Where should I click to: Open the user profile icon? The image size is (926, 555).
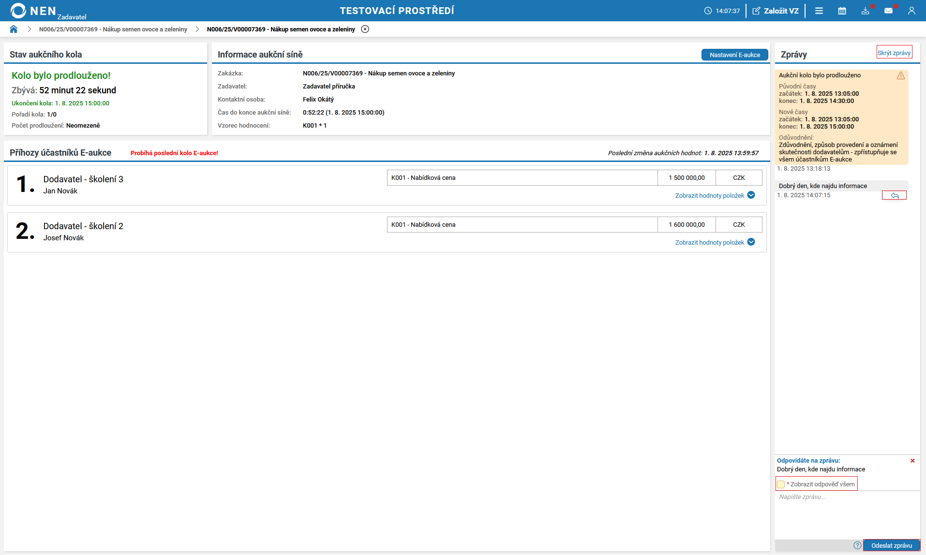(x=911, y=11)
